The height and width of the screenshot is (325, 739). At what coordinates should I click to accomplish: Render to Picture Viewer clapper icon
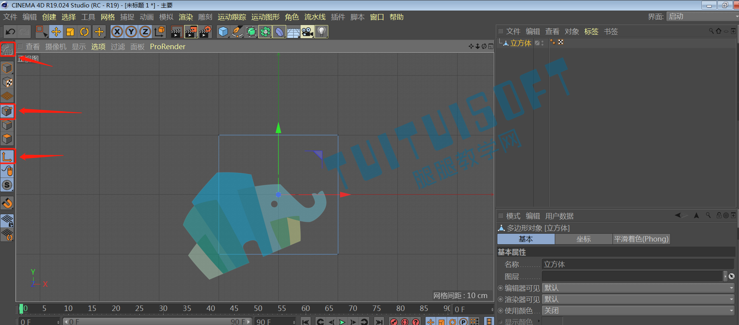[191, 32]
